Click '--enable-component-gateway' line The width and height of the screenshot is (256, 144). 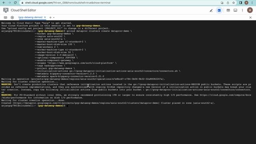click(x=54, y=60)
